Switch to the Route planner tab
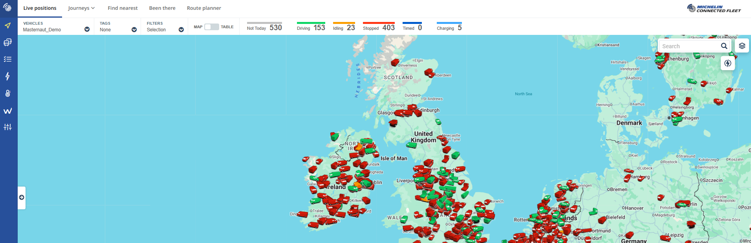 tap(204, 8)
